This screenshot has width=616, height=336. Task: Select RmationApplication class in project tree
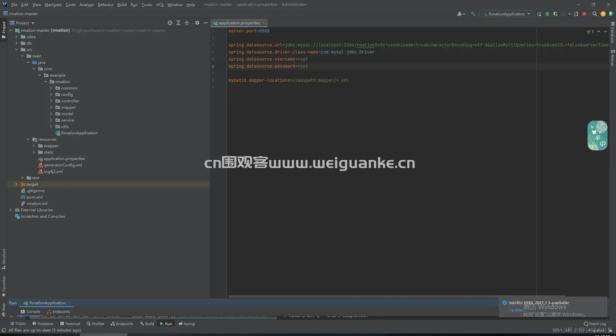[76, 133]
